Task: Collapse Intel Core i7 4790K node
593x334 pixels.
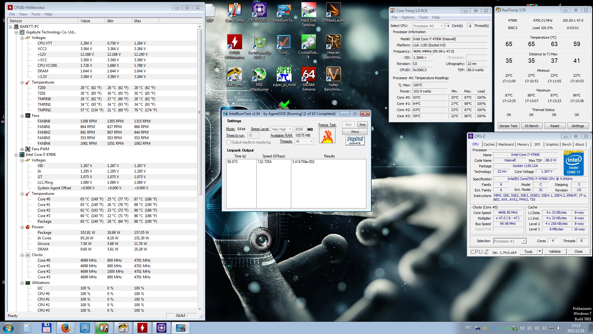Action: [16, 155]
